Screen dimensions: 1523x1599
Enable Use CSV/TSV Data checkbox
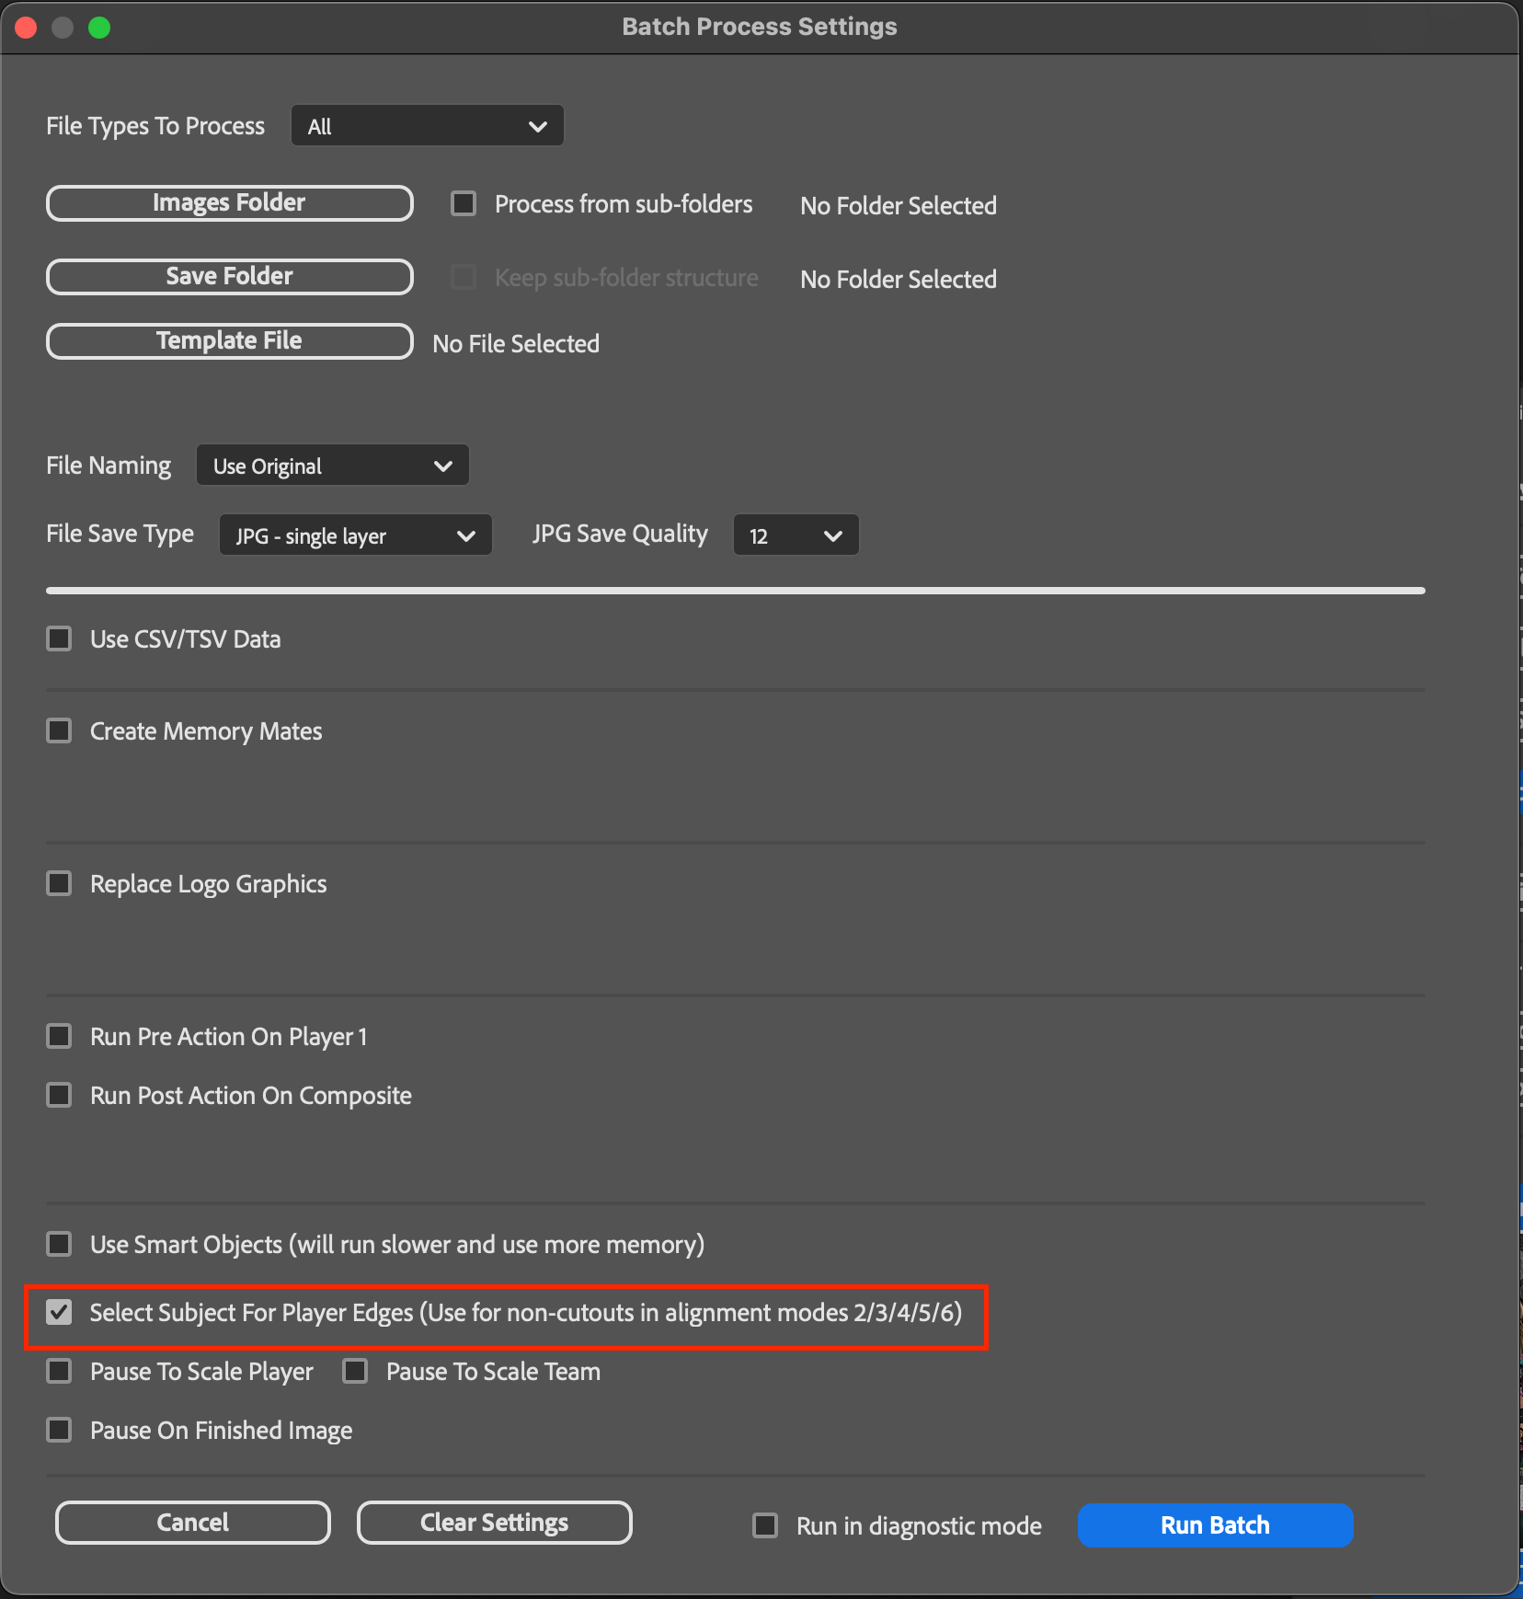coord(60,639)
